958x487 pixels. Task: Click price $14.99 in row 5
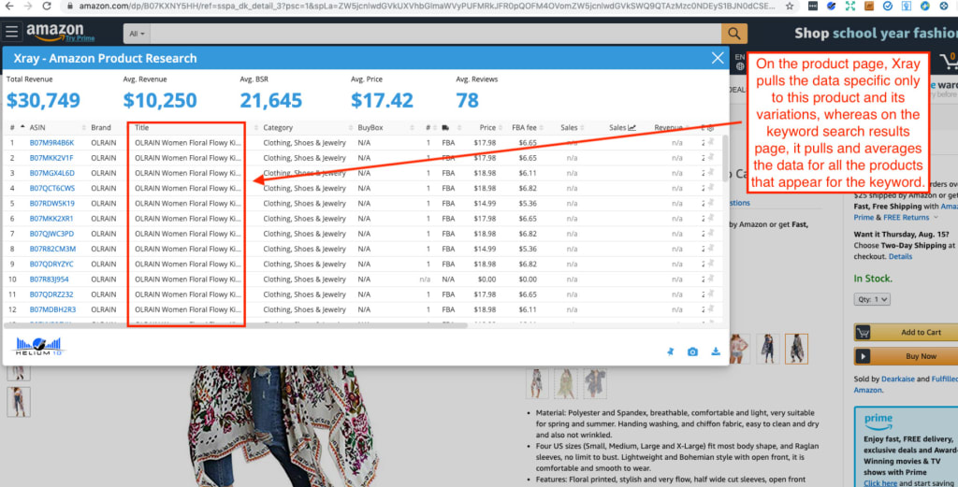click(486, 203)
